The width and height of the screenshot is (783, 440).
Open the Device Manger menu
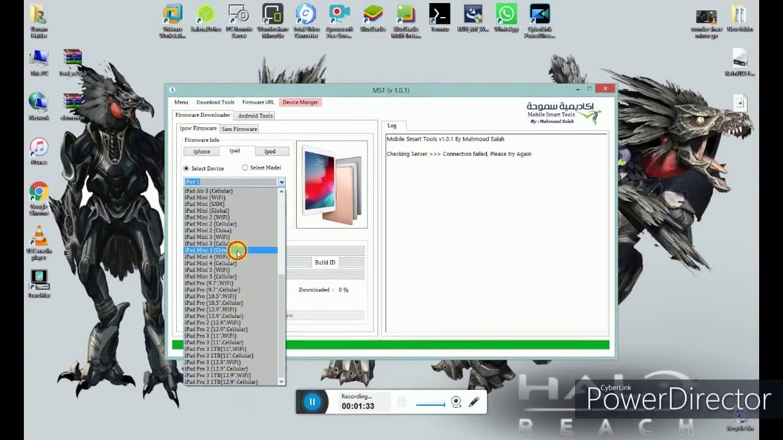click(x=300, y=102)
